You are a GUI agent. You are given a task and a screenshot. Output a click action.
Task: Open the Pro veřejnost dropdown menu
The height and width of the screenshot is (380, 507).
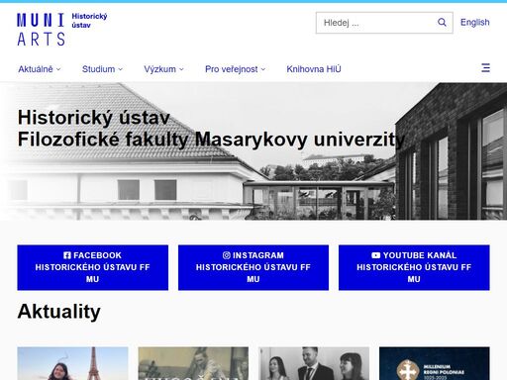[x=235, y=69]
